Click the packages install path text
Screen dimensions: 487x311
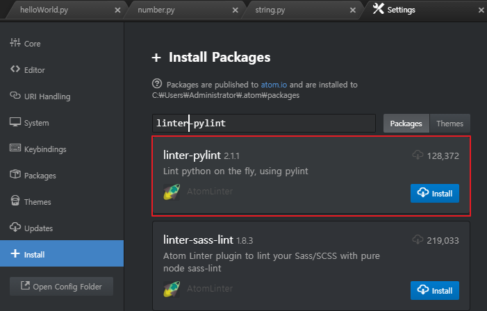[x=226, y=95]
